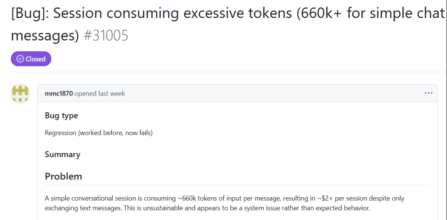Click the "Problem" heading

63,176
